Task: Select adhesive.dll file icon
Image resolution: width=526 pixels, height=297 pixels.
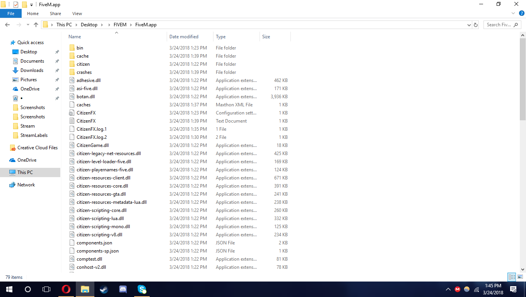Action: tap(72, 80)
